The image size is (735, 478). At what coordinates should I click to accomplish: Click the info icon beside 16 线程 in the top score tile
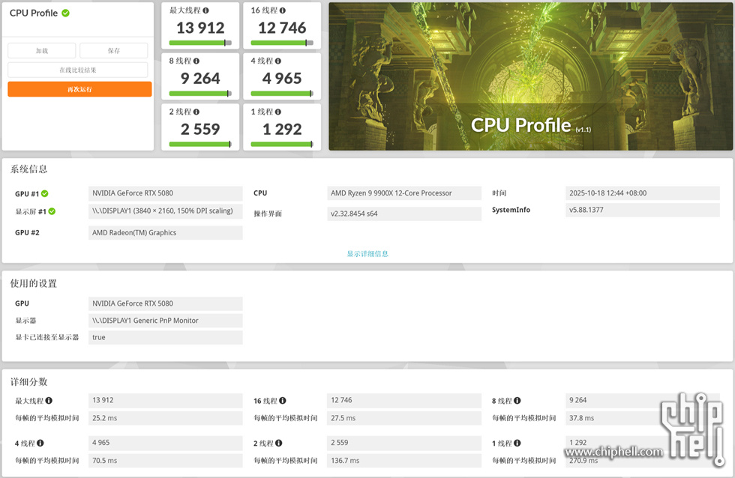(x=283, y=10)
